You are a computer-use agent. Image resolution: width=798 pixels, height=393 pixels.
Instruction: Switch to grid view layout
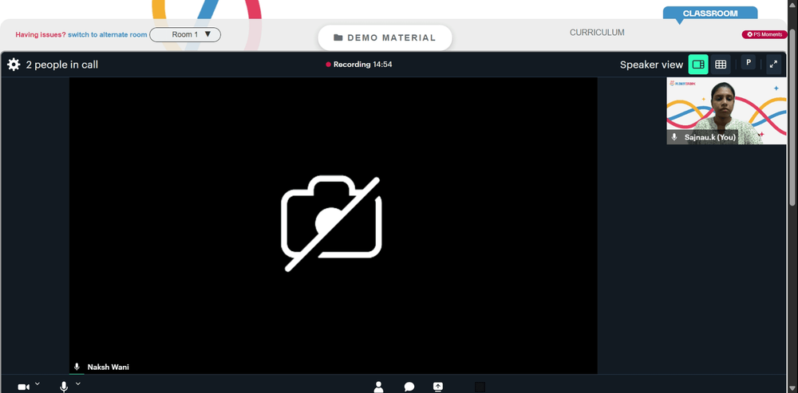coord(720,65)
